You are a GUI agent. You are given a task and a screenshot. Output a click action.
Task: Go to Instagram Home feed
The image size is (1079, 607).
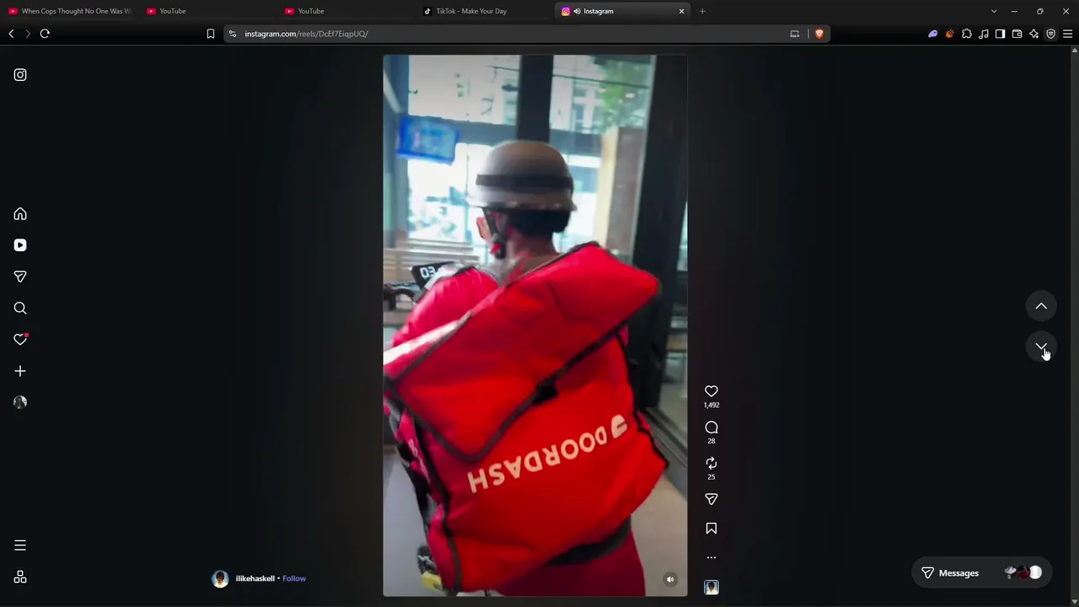click(x=20, y=214)
